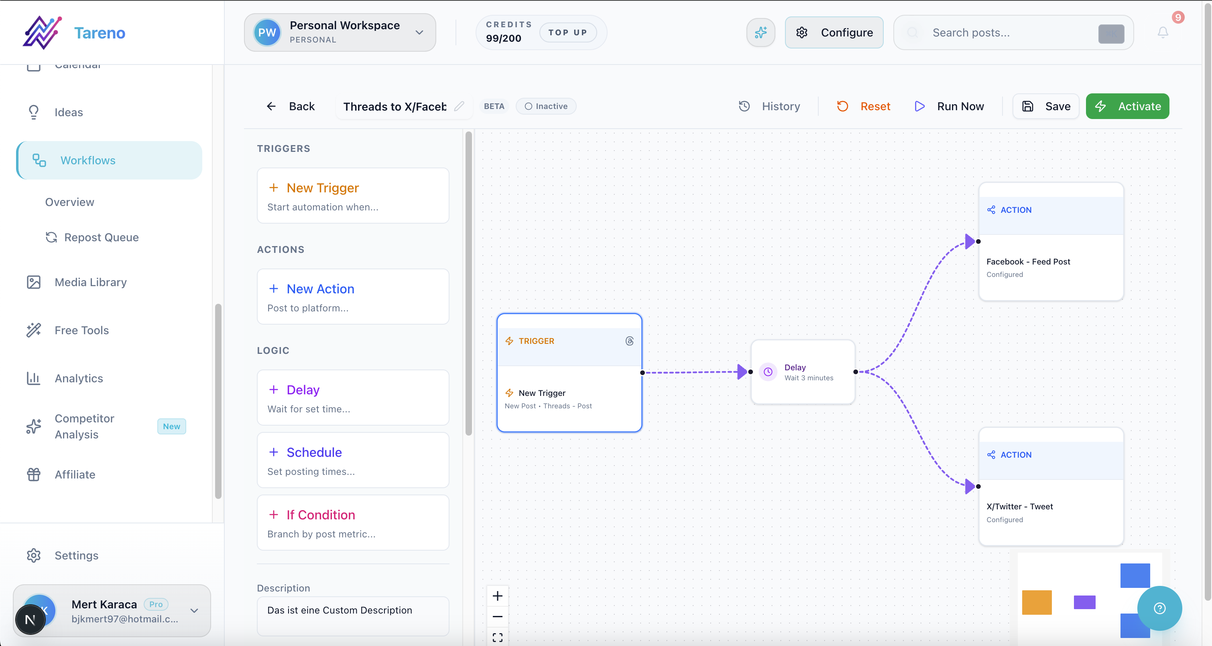Click the pencil icon to rename workflow
Image resolution: width=1212 pixels, height=646 pixels.
459,106
